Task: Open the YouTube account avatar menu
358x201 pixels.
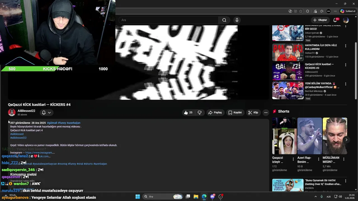Action: coord(346,20)
